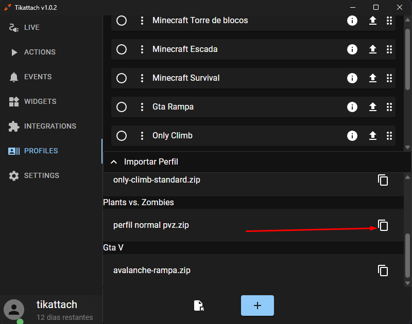Click the tikattach user avatar

[14, 310]
